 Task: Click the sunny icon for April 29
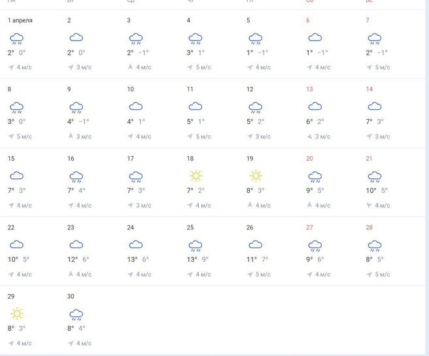pos(16,314)
